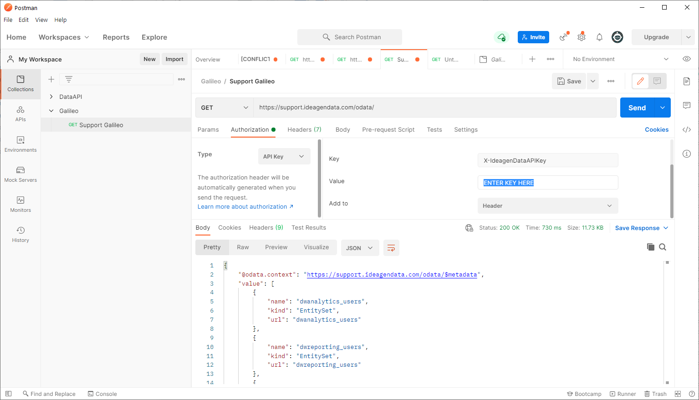Viewport: 699px width, 400px height.
Task: Open the Collections sidebar panel
Action: point(20,84)
